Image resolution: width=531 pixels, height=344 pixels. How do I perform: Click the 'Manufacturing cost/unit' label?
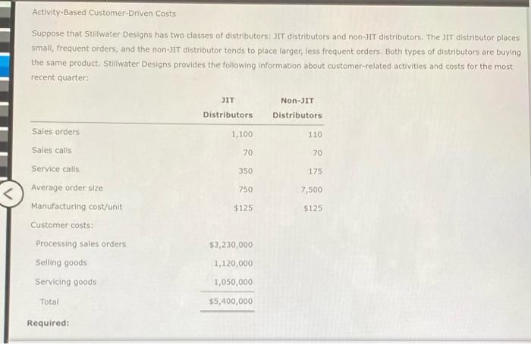[77, 206]
